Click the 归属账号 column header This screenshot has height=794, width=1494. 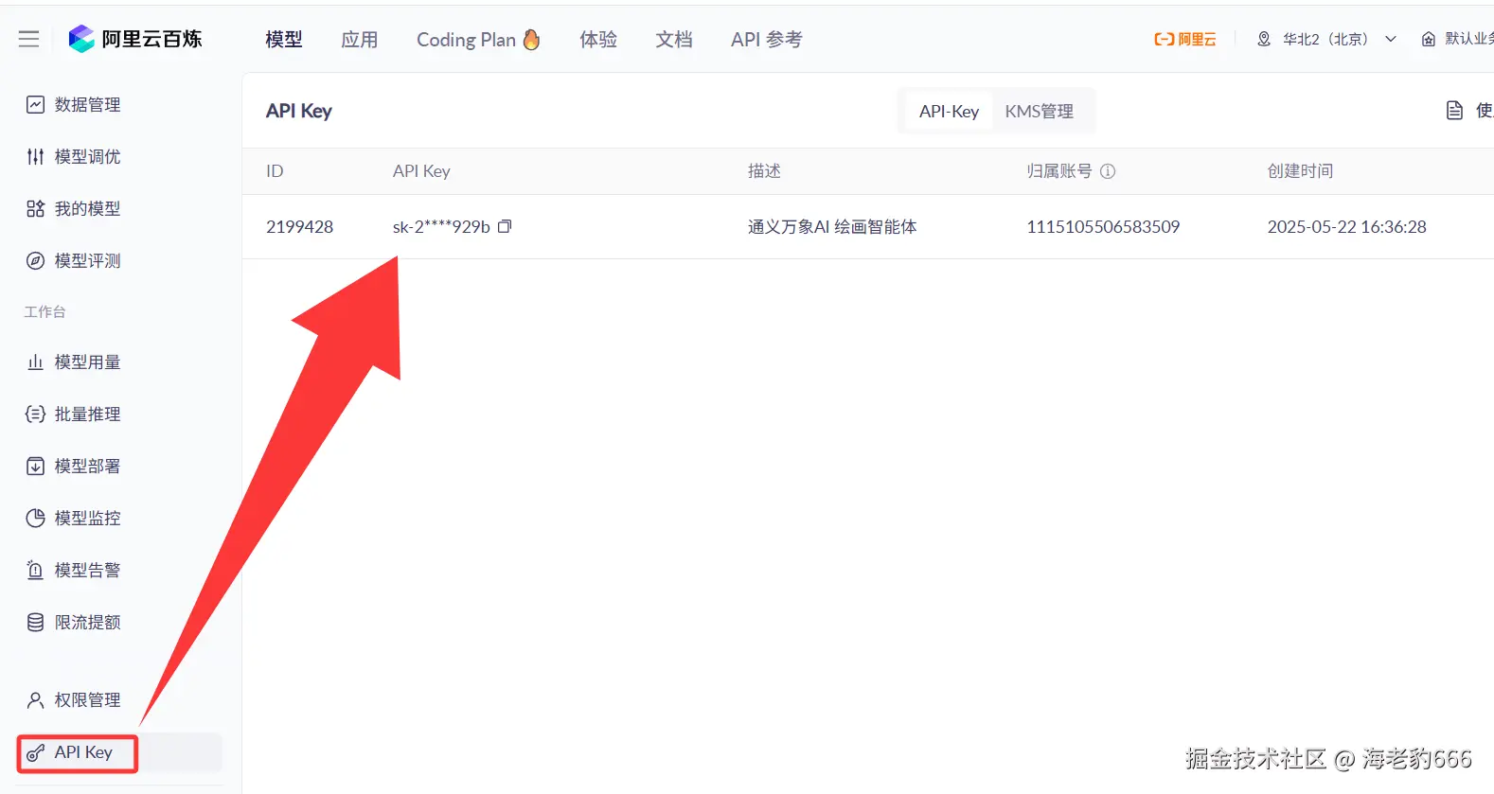pos(1059,171)
